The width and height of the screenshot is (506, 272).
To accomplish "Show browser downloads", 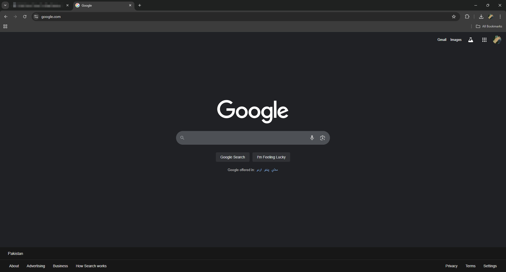I will click(x=481, y=17).
